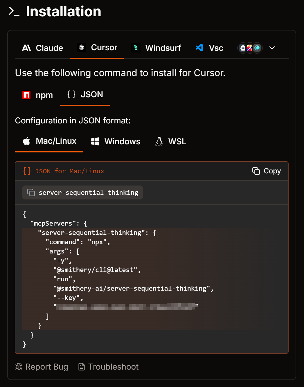Select the Mac/Linux platform tab

(49, 141)
